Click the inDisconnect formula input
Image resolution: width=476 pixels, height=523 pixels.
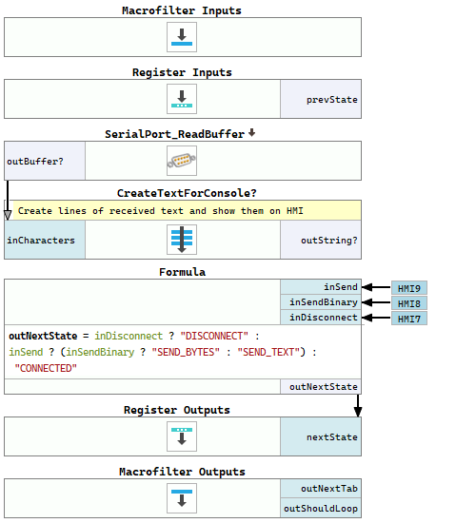pos(321,318)
